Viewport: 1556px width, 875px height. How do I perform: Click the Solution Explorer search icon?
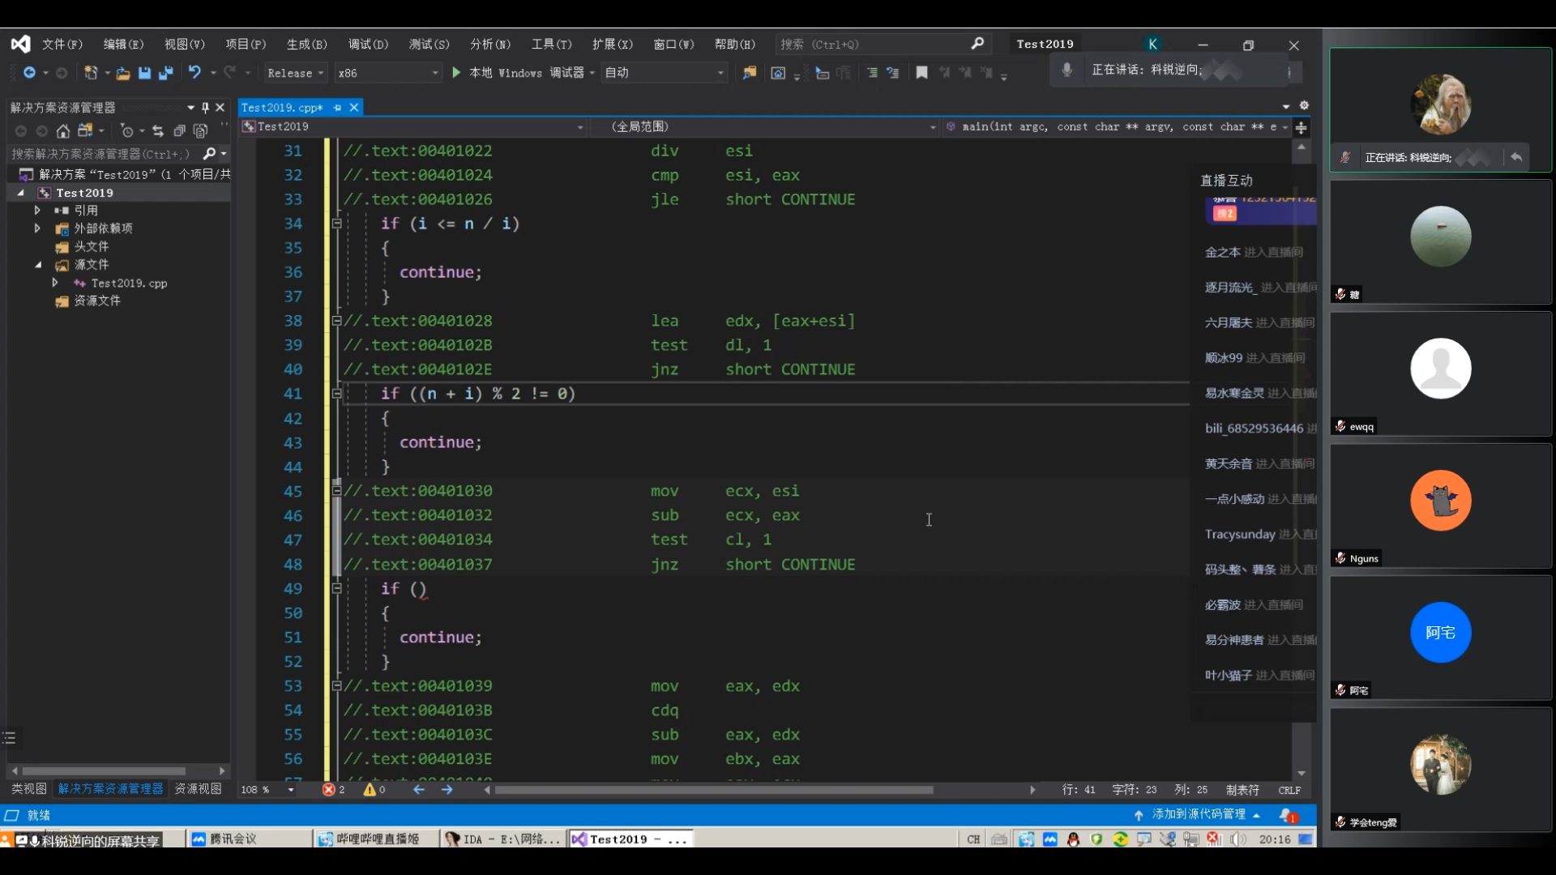click(x=209, y=153)
